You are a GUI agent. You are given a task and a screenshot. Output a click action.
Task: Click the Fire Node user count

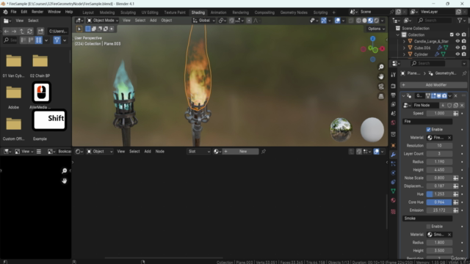tap(443, 106)
